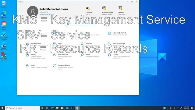Open the volume icon in the system tray
The image size is (195, 110).
tap(177, 108)
